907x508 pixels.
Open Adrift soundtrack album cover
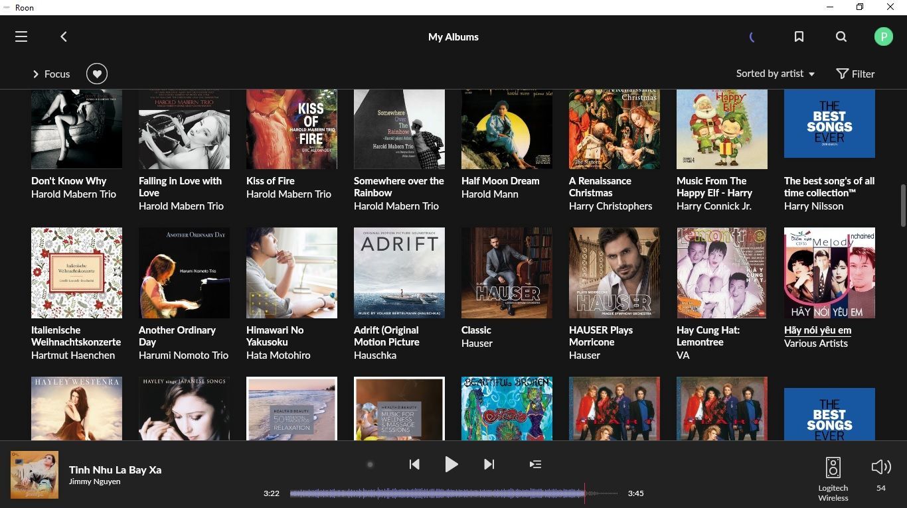399,273
